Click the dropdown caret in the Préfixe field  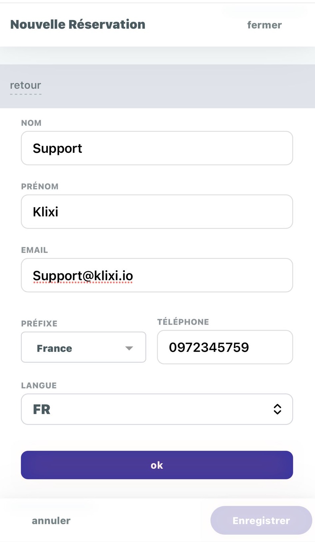point(129,348)
